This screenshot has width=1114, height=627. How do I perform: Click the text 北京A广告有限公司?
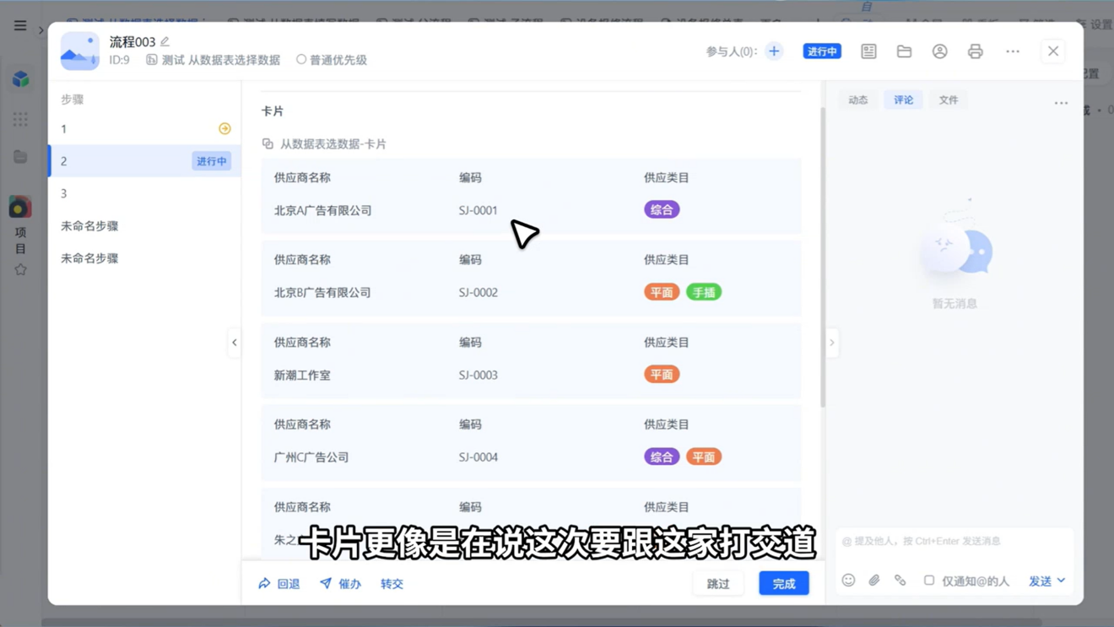click(x=322, y=211)
